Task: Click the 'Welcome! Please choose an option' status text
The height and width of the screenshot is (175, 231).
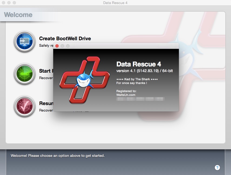Action: [x=58, y=156]
